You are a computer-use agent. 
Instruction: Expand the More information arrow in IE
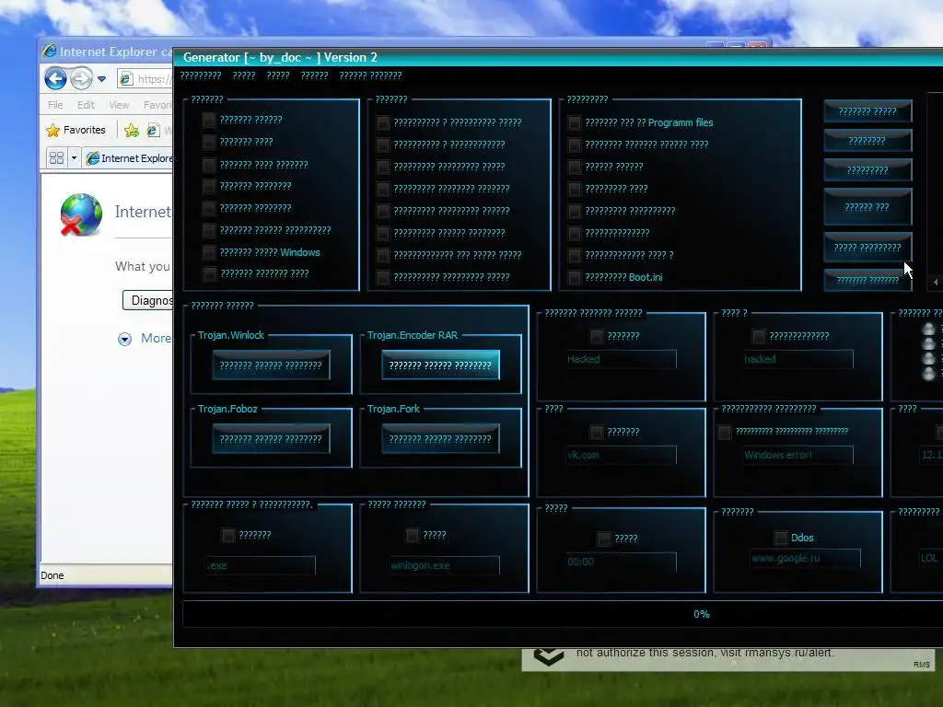pyautogui.click(x=124, y=339)
